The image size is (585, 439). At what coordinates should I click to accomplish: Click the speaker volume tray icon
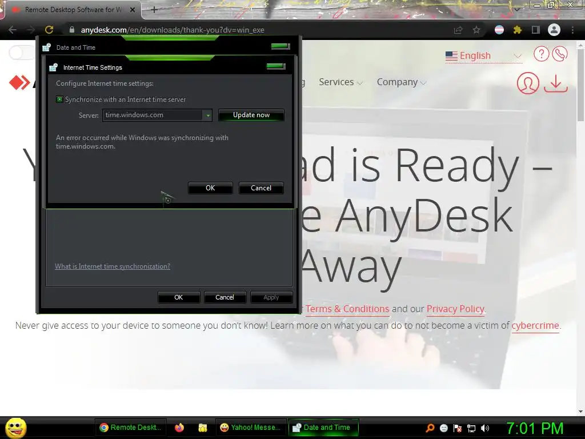tap(485, 428)
